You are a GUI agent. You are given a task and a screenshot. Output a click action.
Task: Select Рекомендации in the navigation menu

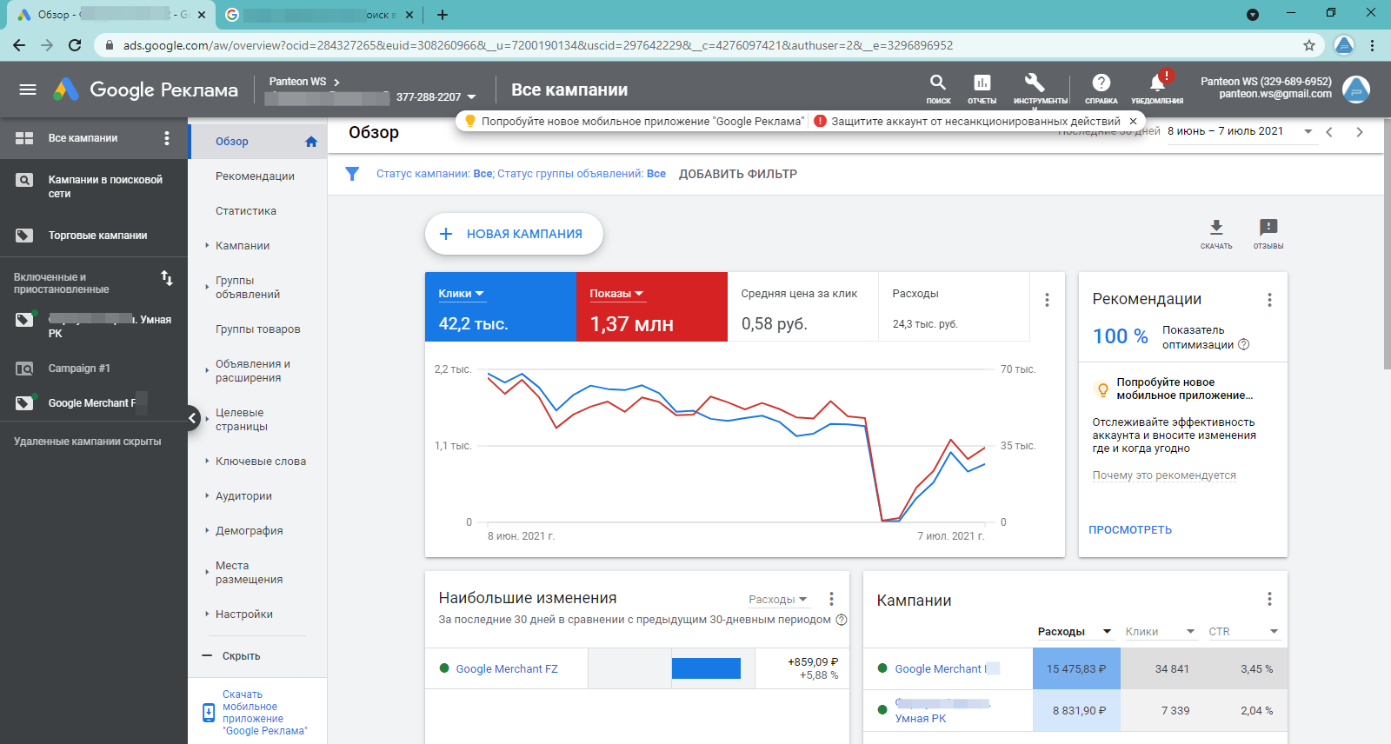pyautogui.click(x=255, y=176)
